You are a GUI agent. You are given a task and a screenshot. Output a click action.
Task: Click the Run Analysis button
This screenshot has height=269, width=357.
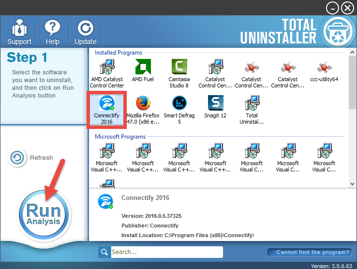click(44, 214)
